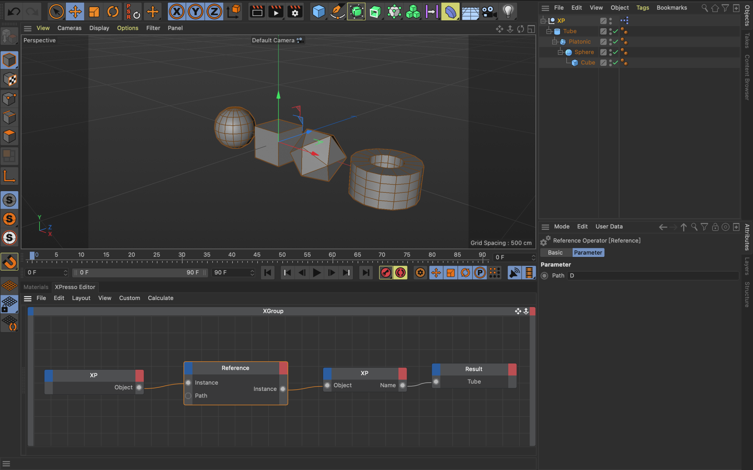This screenshot has width=753, height=470.
Task: Disable the Platonic green checkmark
Action: pyautogui.click(x=615, y=42)
